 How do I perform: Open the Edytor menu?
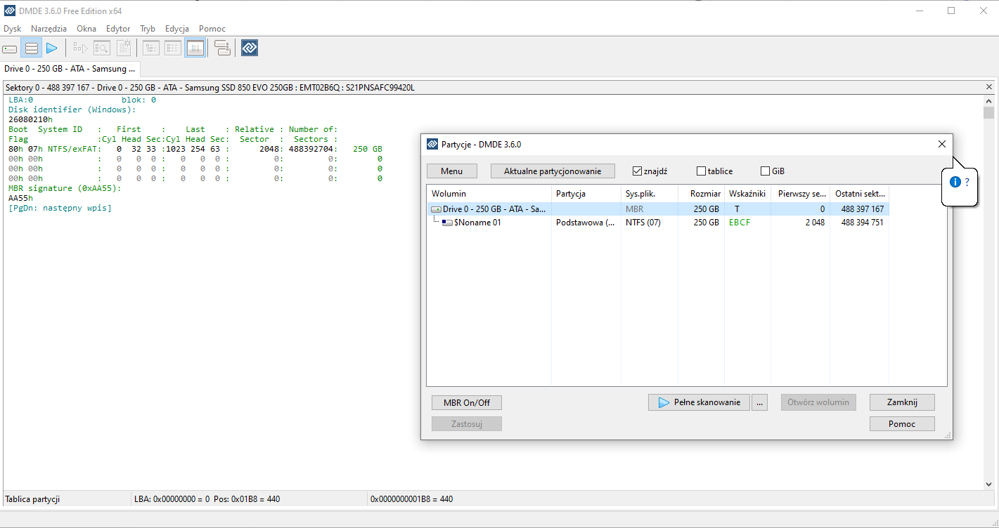pyautogui.click(x=118, y=29)
